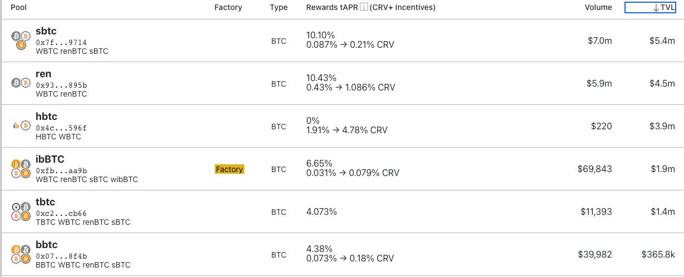Click the Pool column header
This screenshot has height=277, width=684.
pyautogui.click(x=19, y=7)
